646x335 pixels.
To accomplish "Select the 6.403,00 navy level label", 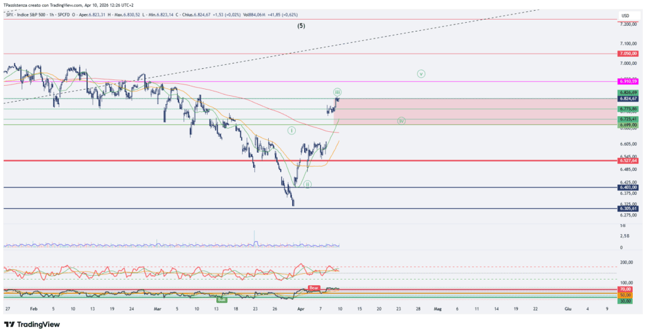I will point(629,187).
